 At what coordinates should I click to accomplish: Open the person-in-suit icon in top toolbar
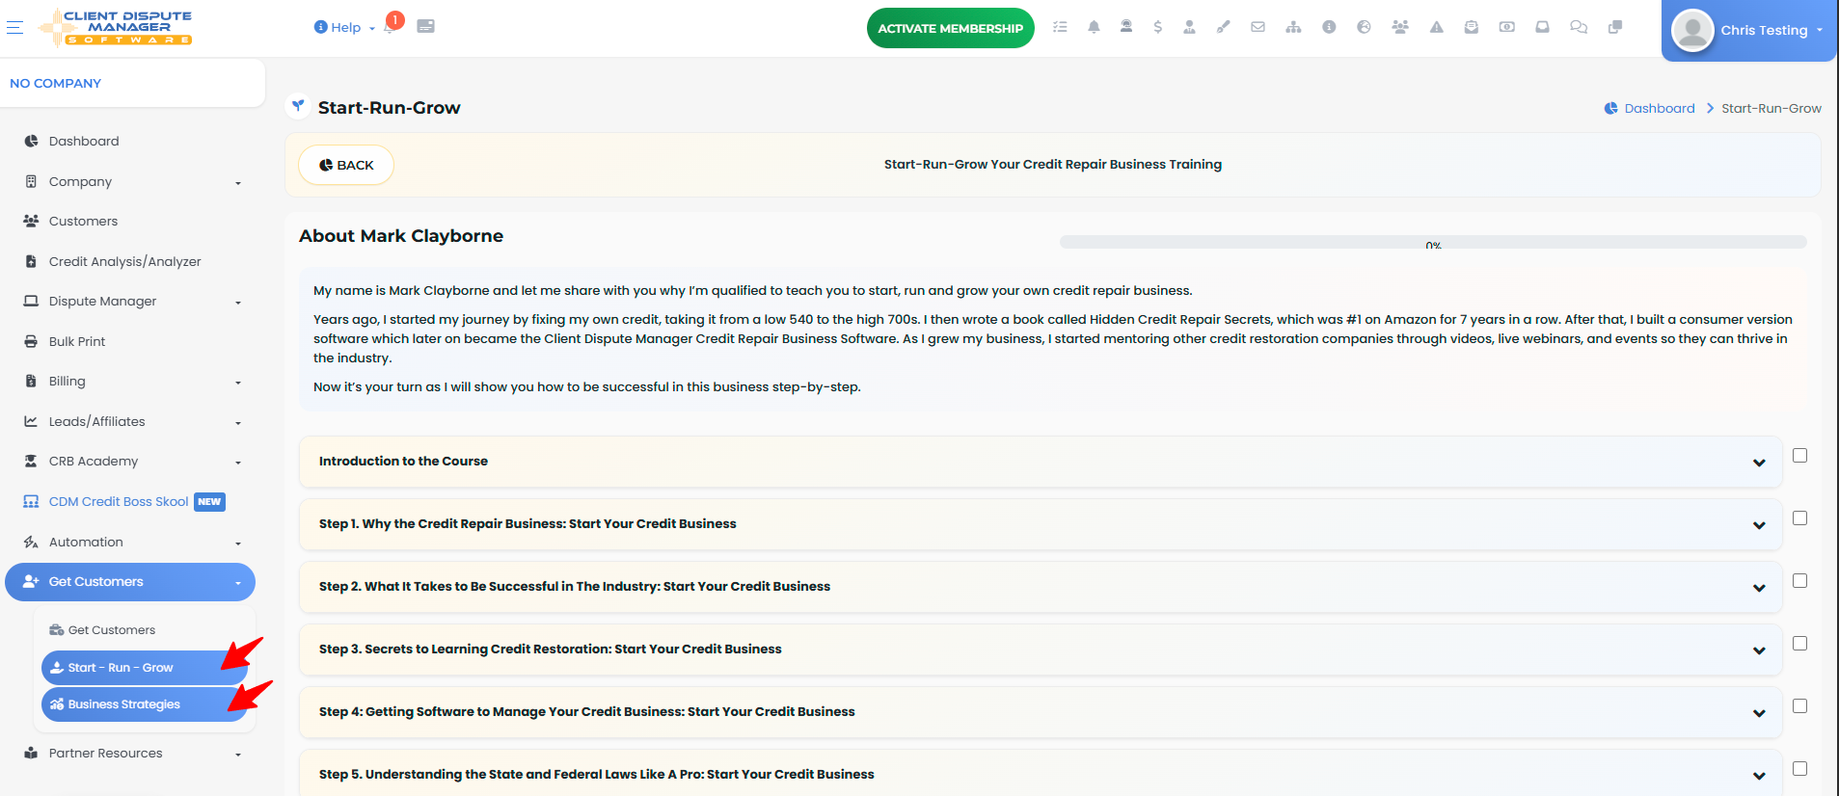pos(1189,27)
